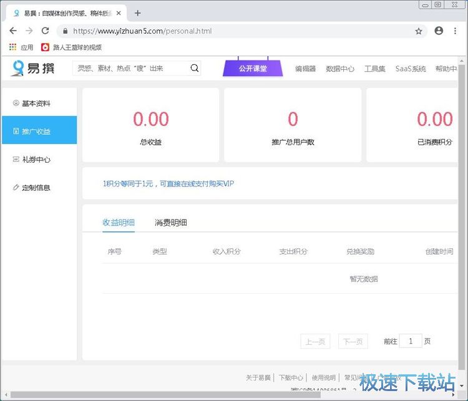Open Chrome three-dot menu
Image resolution: width=468 pixels, height=401 pixels.
[456, 31]
